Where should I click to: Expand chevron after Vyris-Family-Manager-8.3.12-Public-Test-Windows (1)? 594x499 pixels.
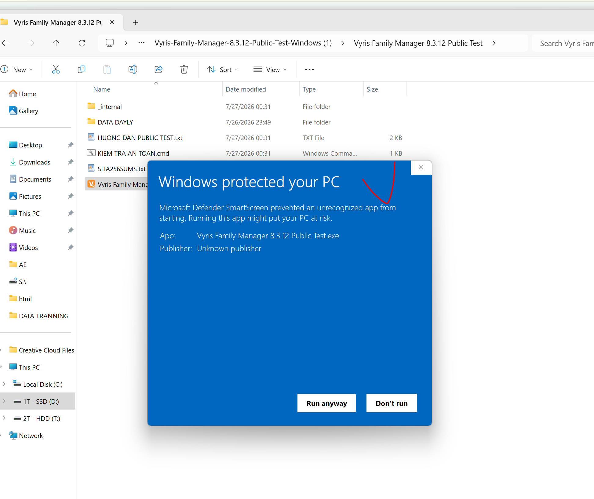(x=343, y=43)
